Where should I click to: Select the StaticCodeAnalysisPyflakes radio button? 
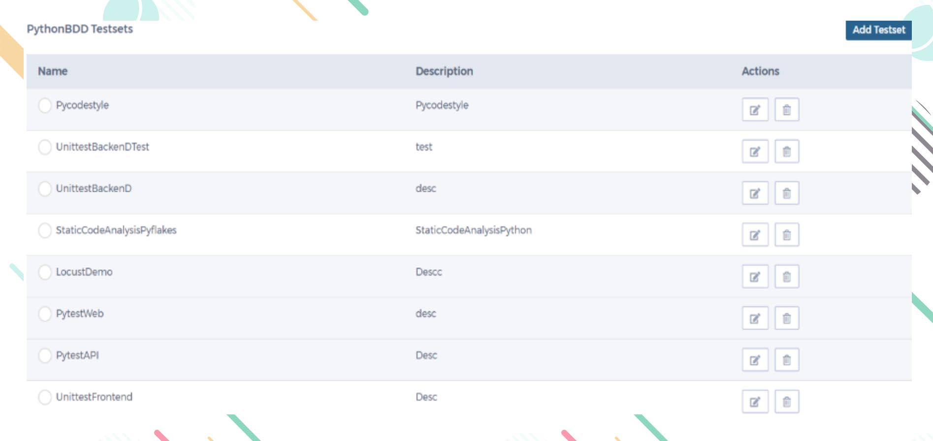pos(45,230)
